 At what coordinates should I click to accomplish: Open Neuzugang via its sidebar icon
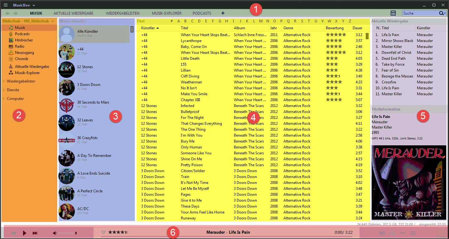[11, 53]
